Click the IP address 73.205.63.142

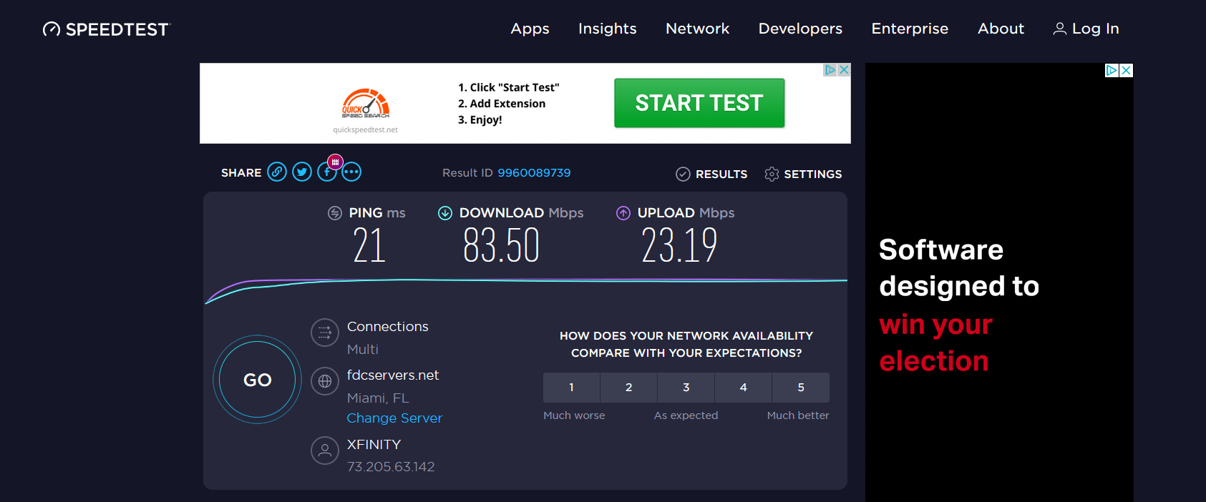391,467
